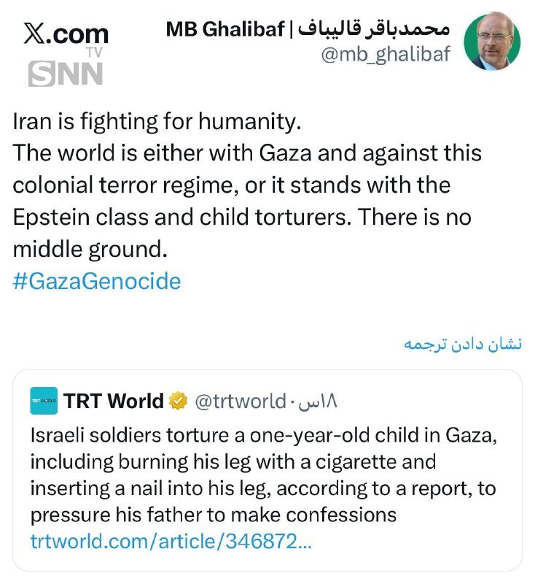Click the "pressure his father" line in quoted tweet
Screen dimensions: 535x584
click(213, 515)
